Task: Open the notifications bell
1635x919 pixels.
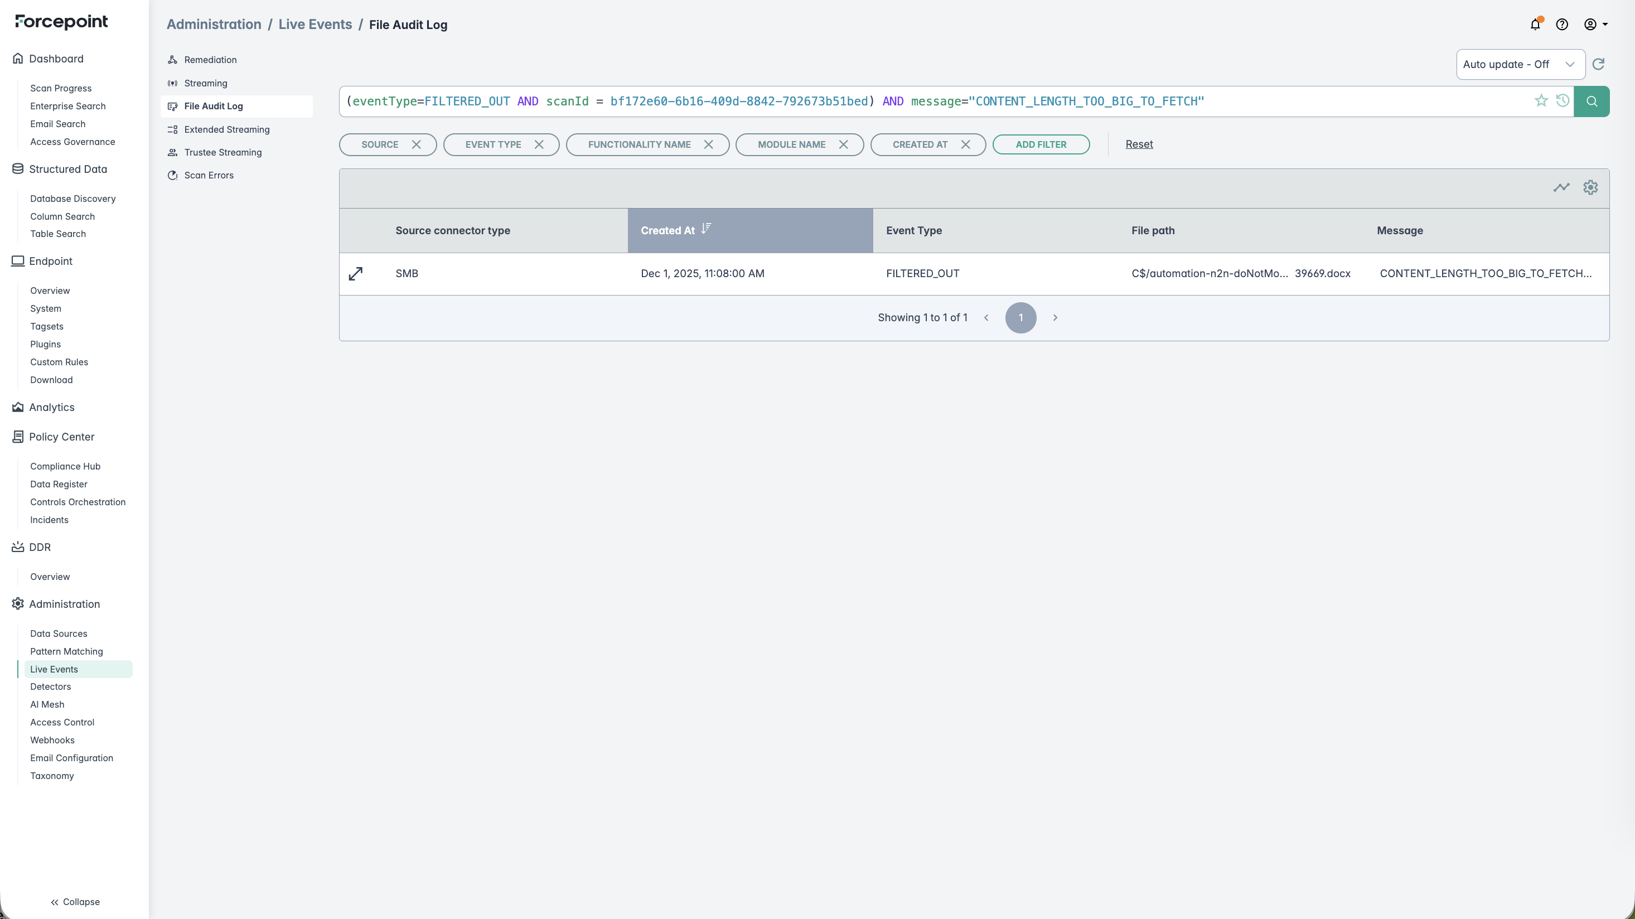Action: tap(1535, 25)
